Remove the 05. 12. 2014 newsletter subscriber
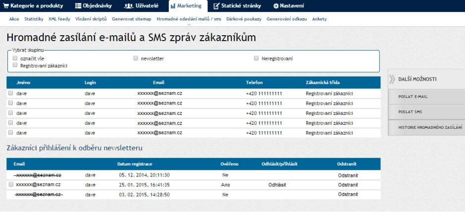 347,175
